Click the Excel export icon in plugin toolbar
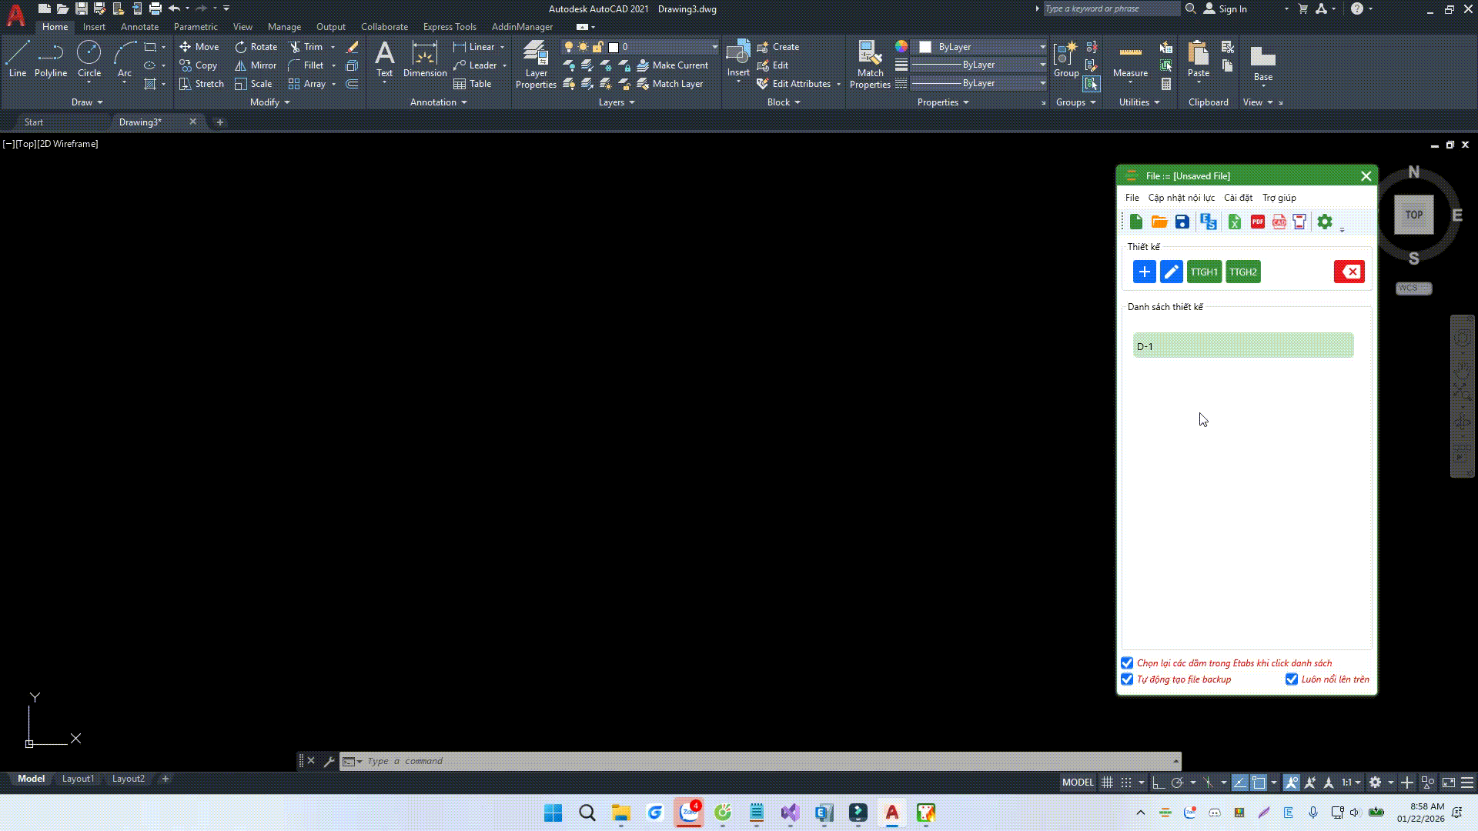The height and width of the screenshot is (831, 1478). point(1234,222)
